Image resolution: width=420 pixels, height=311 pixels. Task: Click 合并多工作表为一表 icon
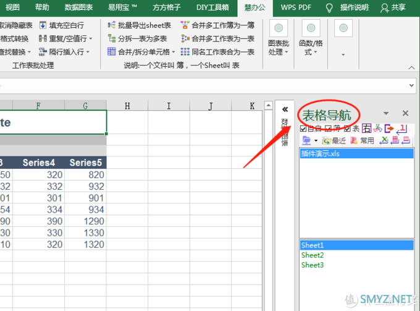[185, 38]
